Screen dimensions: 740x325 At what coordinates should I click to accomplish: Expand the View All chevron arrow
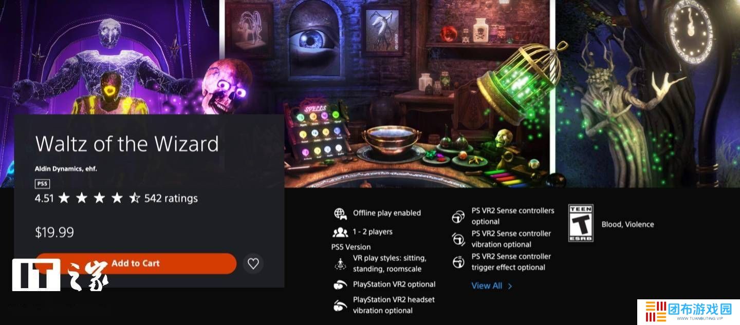pos(510,286)
